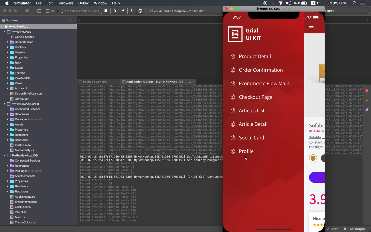371x232 pixels.
Task: Open the Tasks pad button
Action: point(332,229)
